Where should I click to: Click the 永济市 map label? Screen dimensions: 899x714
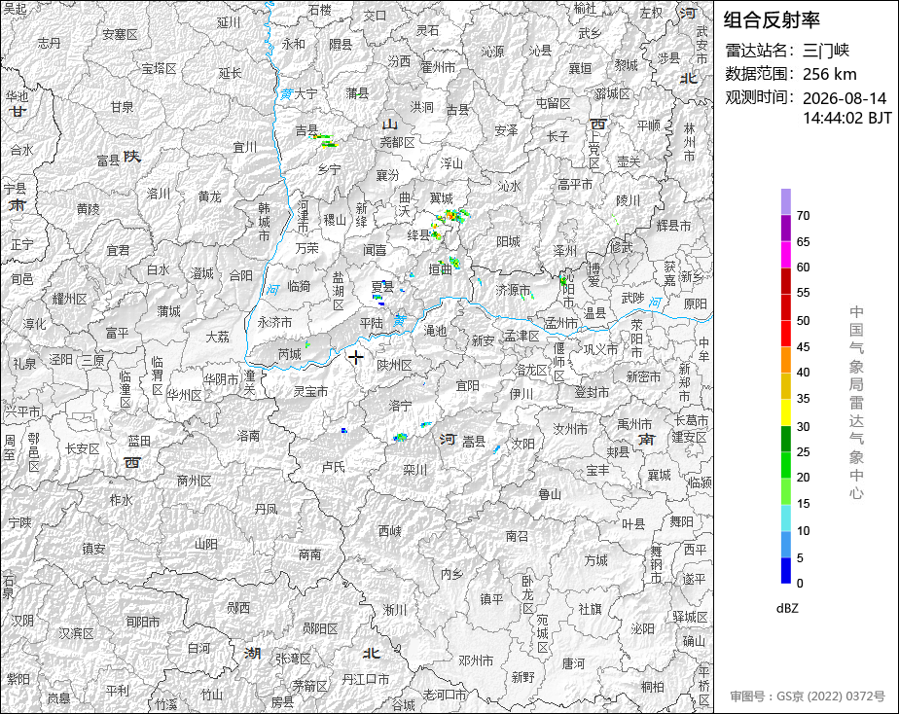[274, 323]
